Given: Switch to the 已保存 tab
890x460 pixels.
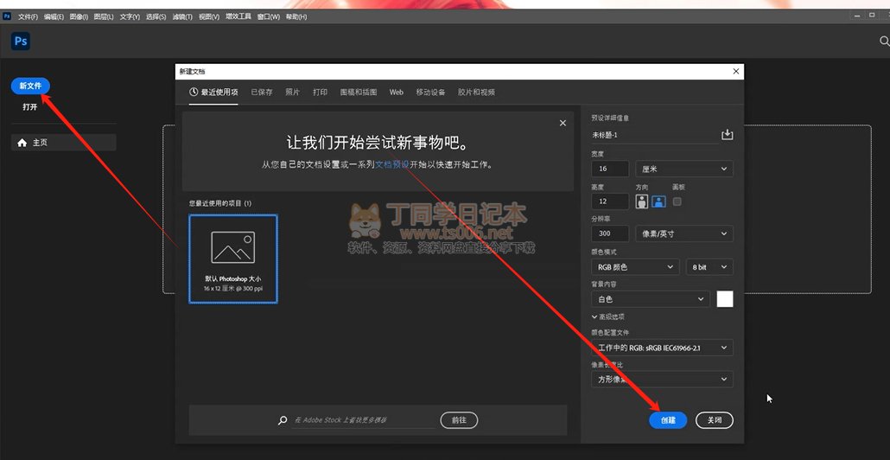Looking at the screenshot, I should [262, 92].
